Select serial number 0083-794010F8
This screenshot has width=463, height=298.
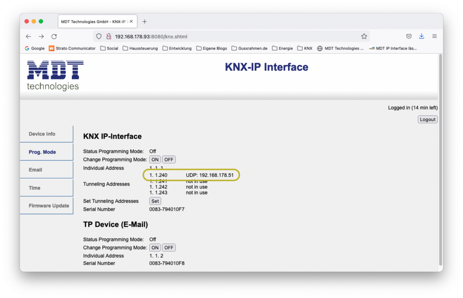tap(167, 263)
